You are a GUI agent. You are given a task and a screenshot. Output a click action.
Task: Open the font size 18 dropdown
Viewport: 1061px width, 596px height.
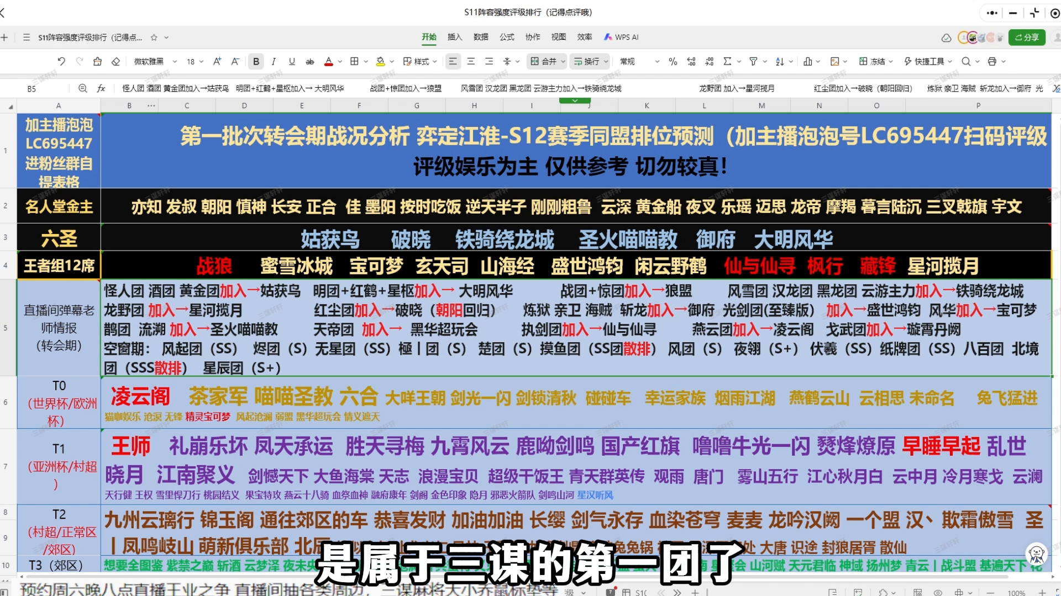tap(195, 61)
